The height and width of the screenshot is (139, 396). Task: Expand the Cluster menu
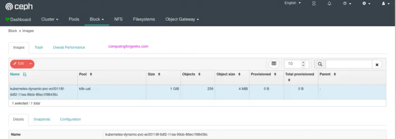click(x=50, y=19)
